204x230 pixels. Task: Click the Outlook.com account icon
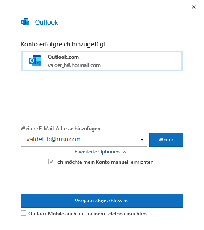(35, 61)
